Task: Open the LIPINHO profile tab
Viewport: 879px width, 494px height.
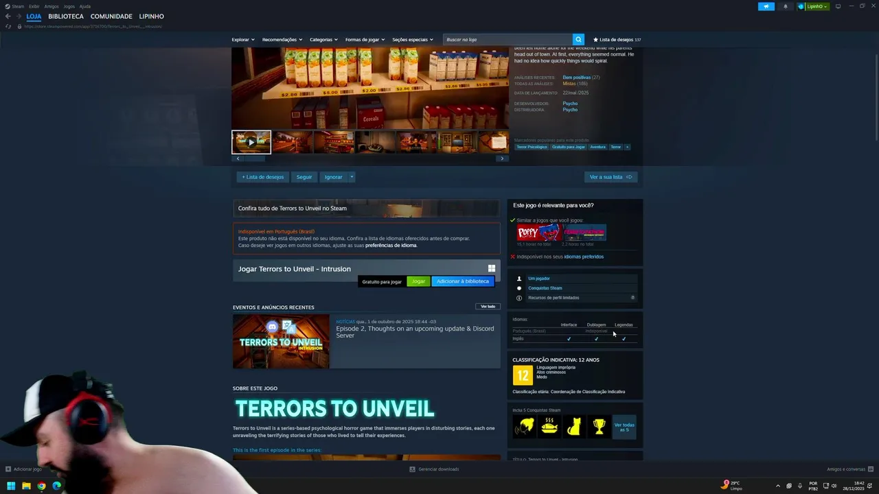Action: (x=152, y=16)
